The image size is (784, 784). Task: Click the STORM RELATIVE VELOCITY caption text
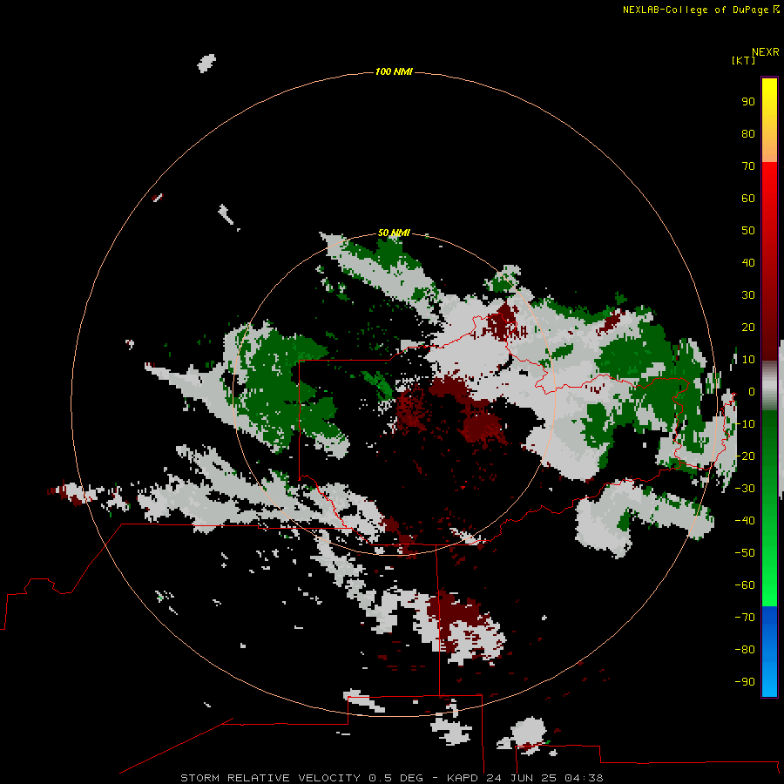click(x=270, y=778)
